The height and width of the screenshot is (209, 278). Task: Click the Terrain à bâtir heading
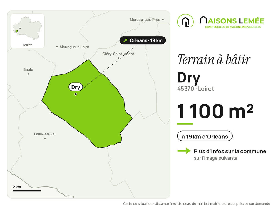pyautogui.click(x=214, y=60)
